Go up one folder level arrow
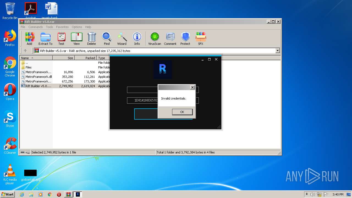352x198 pixels. [25, 51]
